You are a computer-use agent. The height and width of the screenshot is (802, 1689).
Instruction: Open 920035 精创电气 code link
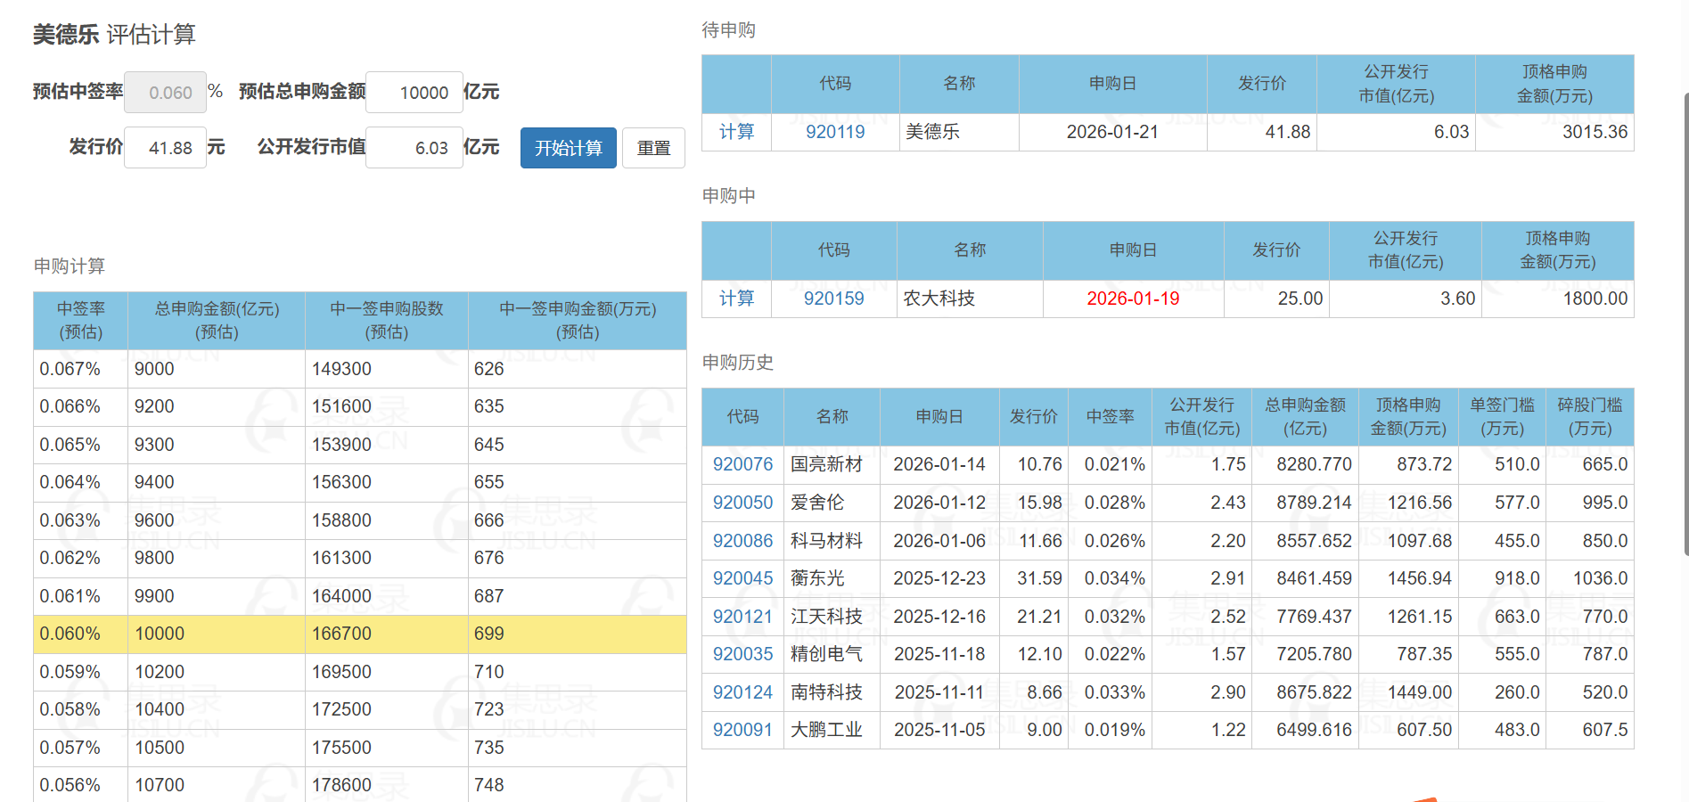tap(742, 654)
